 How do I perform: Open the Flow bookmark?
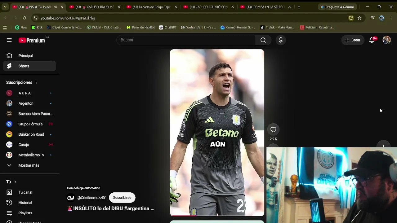21,27
